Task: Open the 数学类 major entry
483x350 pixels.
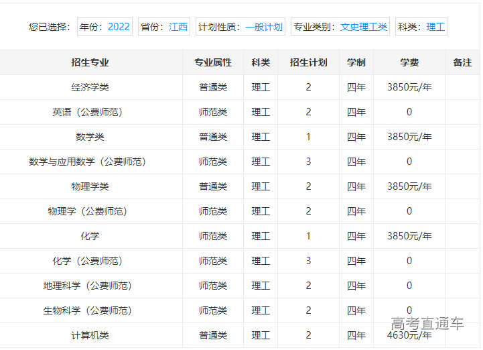Action: (x=90, y=137)
